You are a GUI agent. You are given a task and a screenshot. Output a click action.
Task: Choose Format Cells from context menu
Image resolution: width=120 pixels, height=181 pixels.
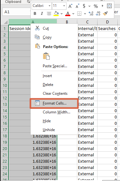(54, 103)
